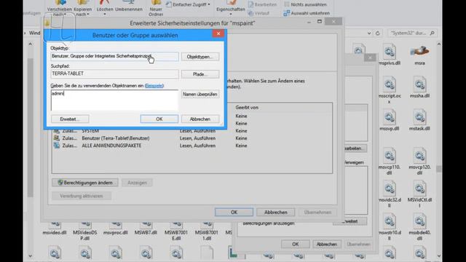466x262 pixels.
Task: Open msprivs.dll file icon
Action: click(390, 52)
